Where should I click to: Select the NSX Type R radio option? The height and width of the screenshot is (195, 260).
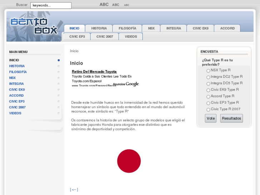point(208,71)
